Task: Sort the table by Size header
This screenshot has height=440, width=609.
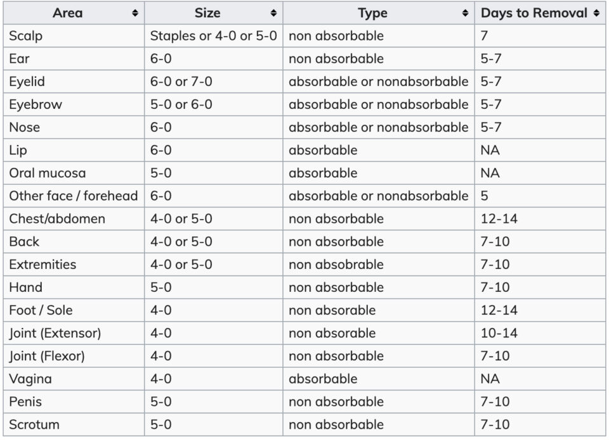Action: point(207,13)
